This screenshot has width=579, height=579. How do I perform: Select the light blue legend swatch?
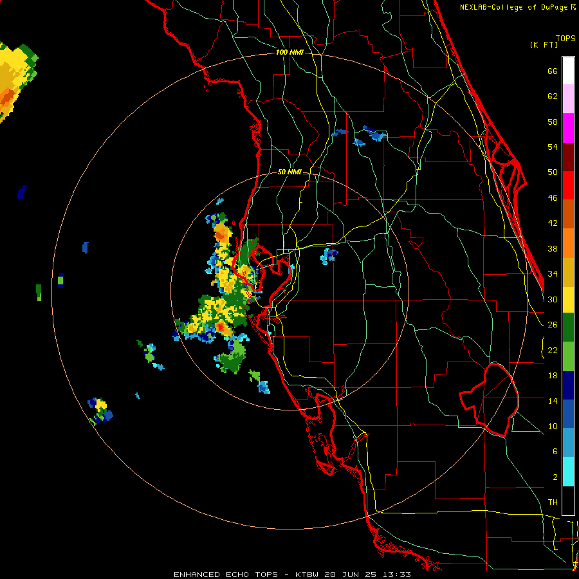point(568,443)
